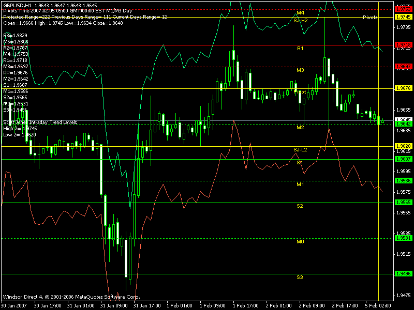The width and height of the screenshot is (414, 310).
Task: Select the green 1.9565 price tag
Action: point(403,203)
